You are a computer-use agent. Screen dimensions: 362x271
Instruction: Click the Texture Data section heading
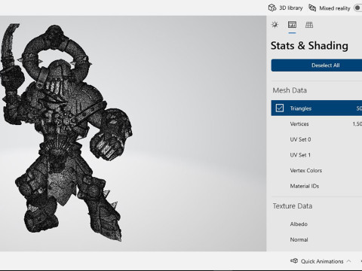[x=293, y=206]
